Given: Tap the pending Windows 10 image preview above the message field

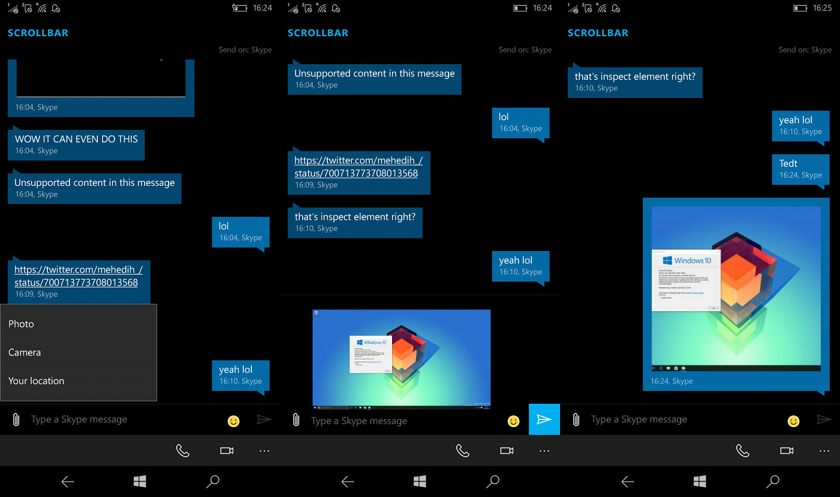Looking at the screenshot, I should (x=401, y=359).
